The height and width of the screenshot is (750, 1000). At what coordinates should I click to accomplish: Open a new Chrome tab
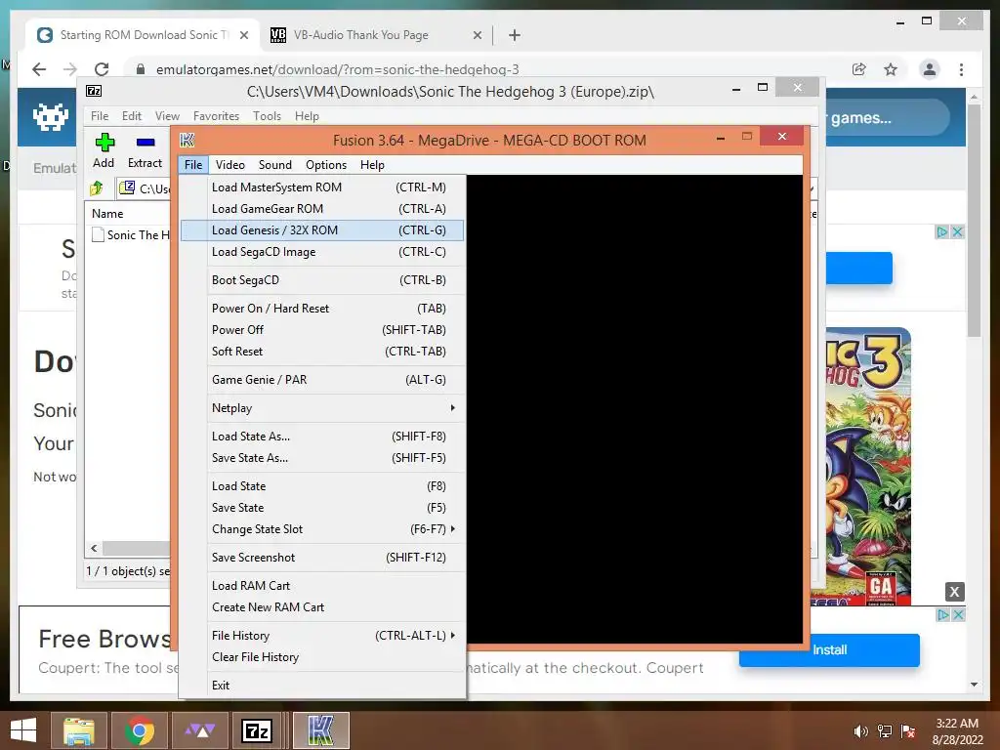(x=515, y=35)
